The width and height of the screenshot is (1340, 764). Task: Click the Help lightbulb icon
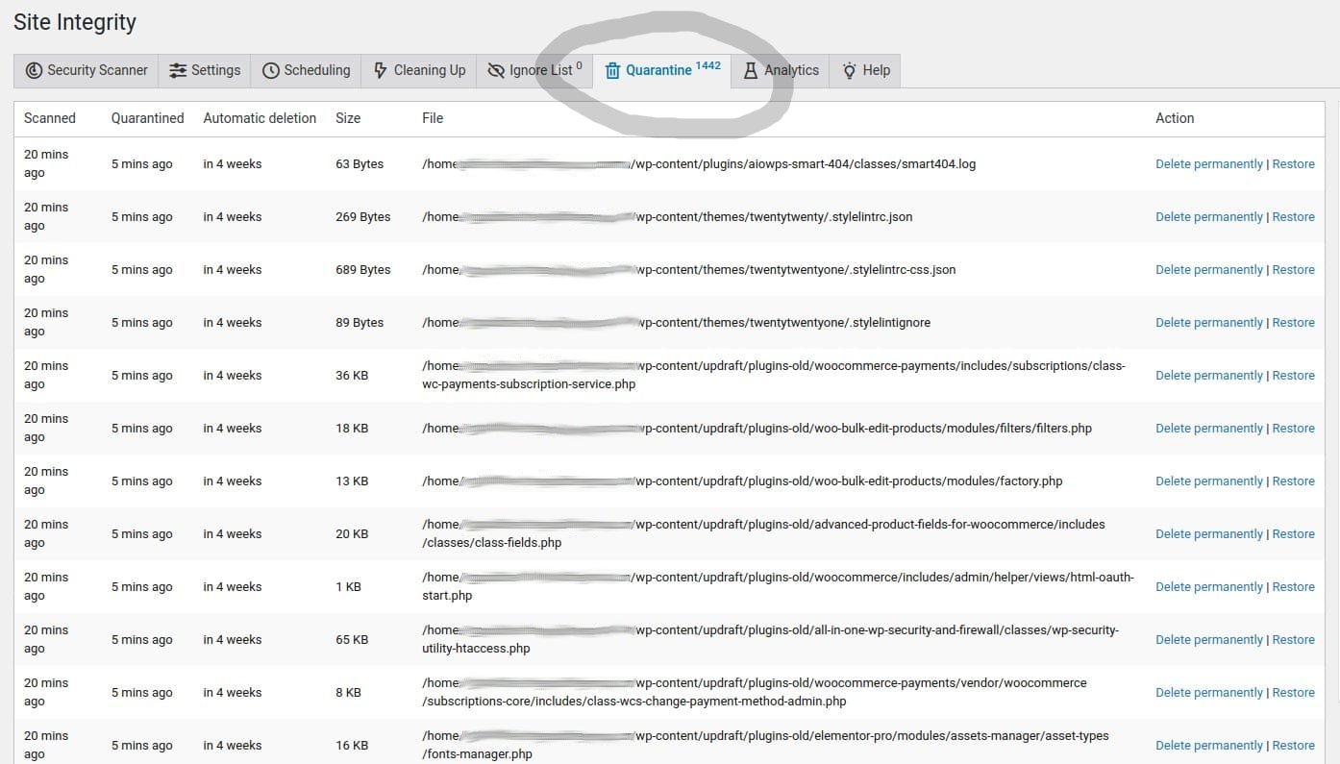[x=850, y=70]
